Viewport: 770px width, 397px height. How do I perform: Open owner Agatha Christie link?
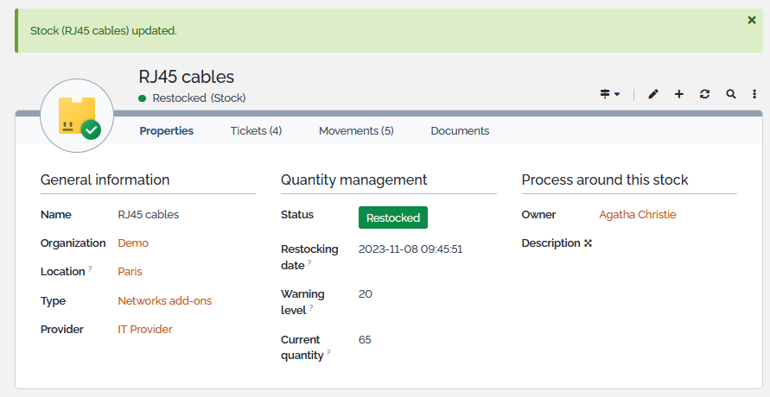pos(637,215)
